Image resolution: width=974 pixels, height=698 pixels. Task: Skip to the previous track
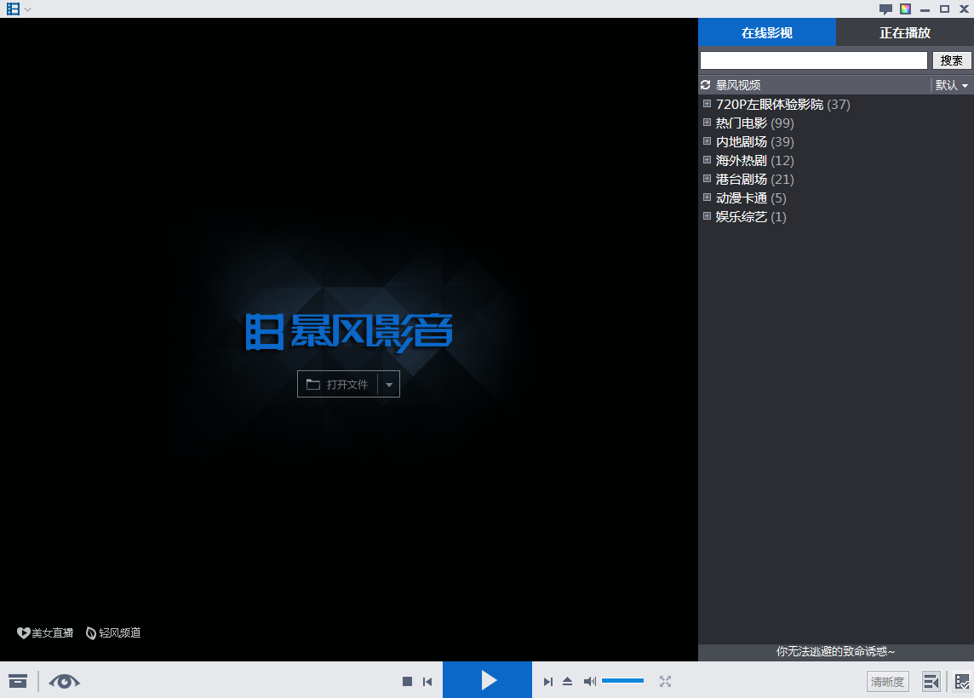click(427, 681)
